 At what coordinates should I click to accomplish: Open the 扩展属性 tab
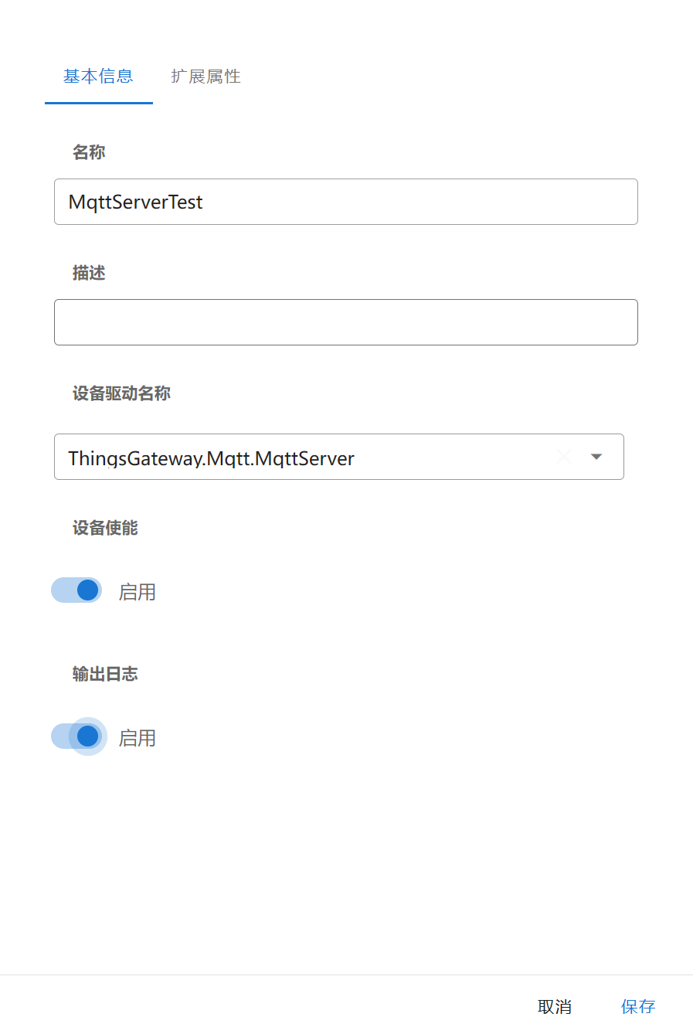(x=206, y=77)
